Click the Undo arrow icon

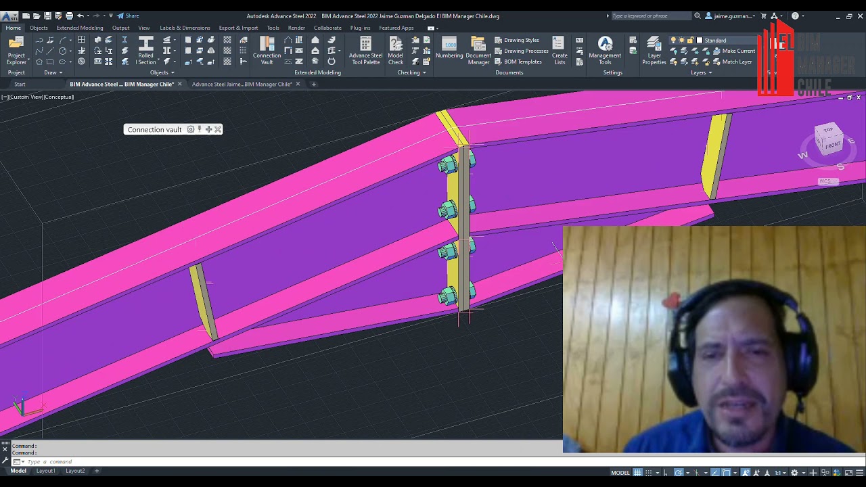[x=81, y=16]
